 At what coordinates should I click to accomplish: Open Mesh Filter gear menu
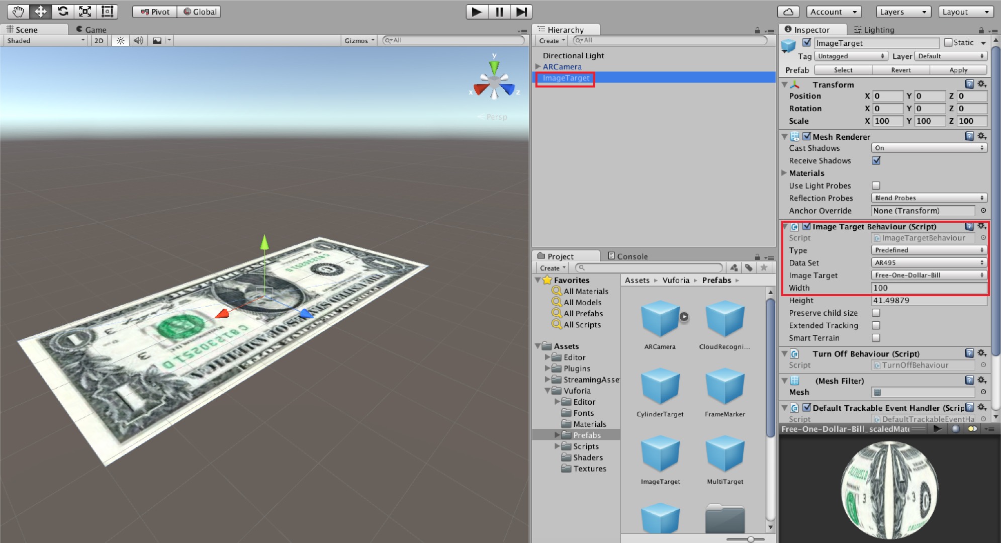pyautogui.click(x=982, y=381)
